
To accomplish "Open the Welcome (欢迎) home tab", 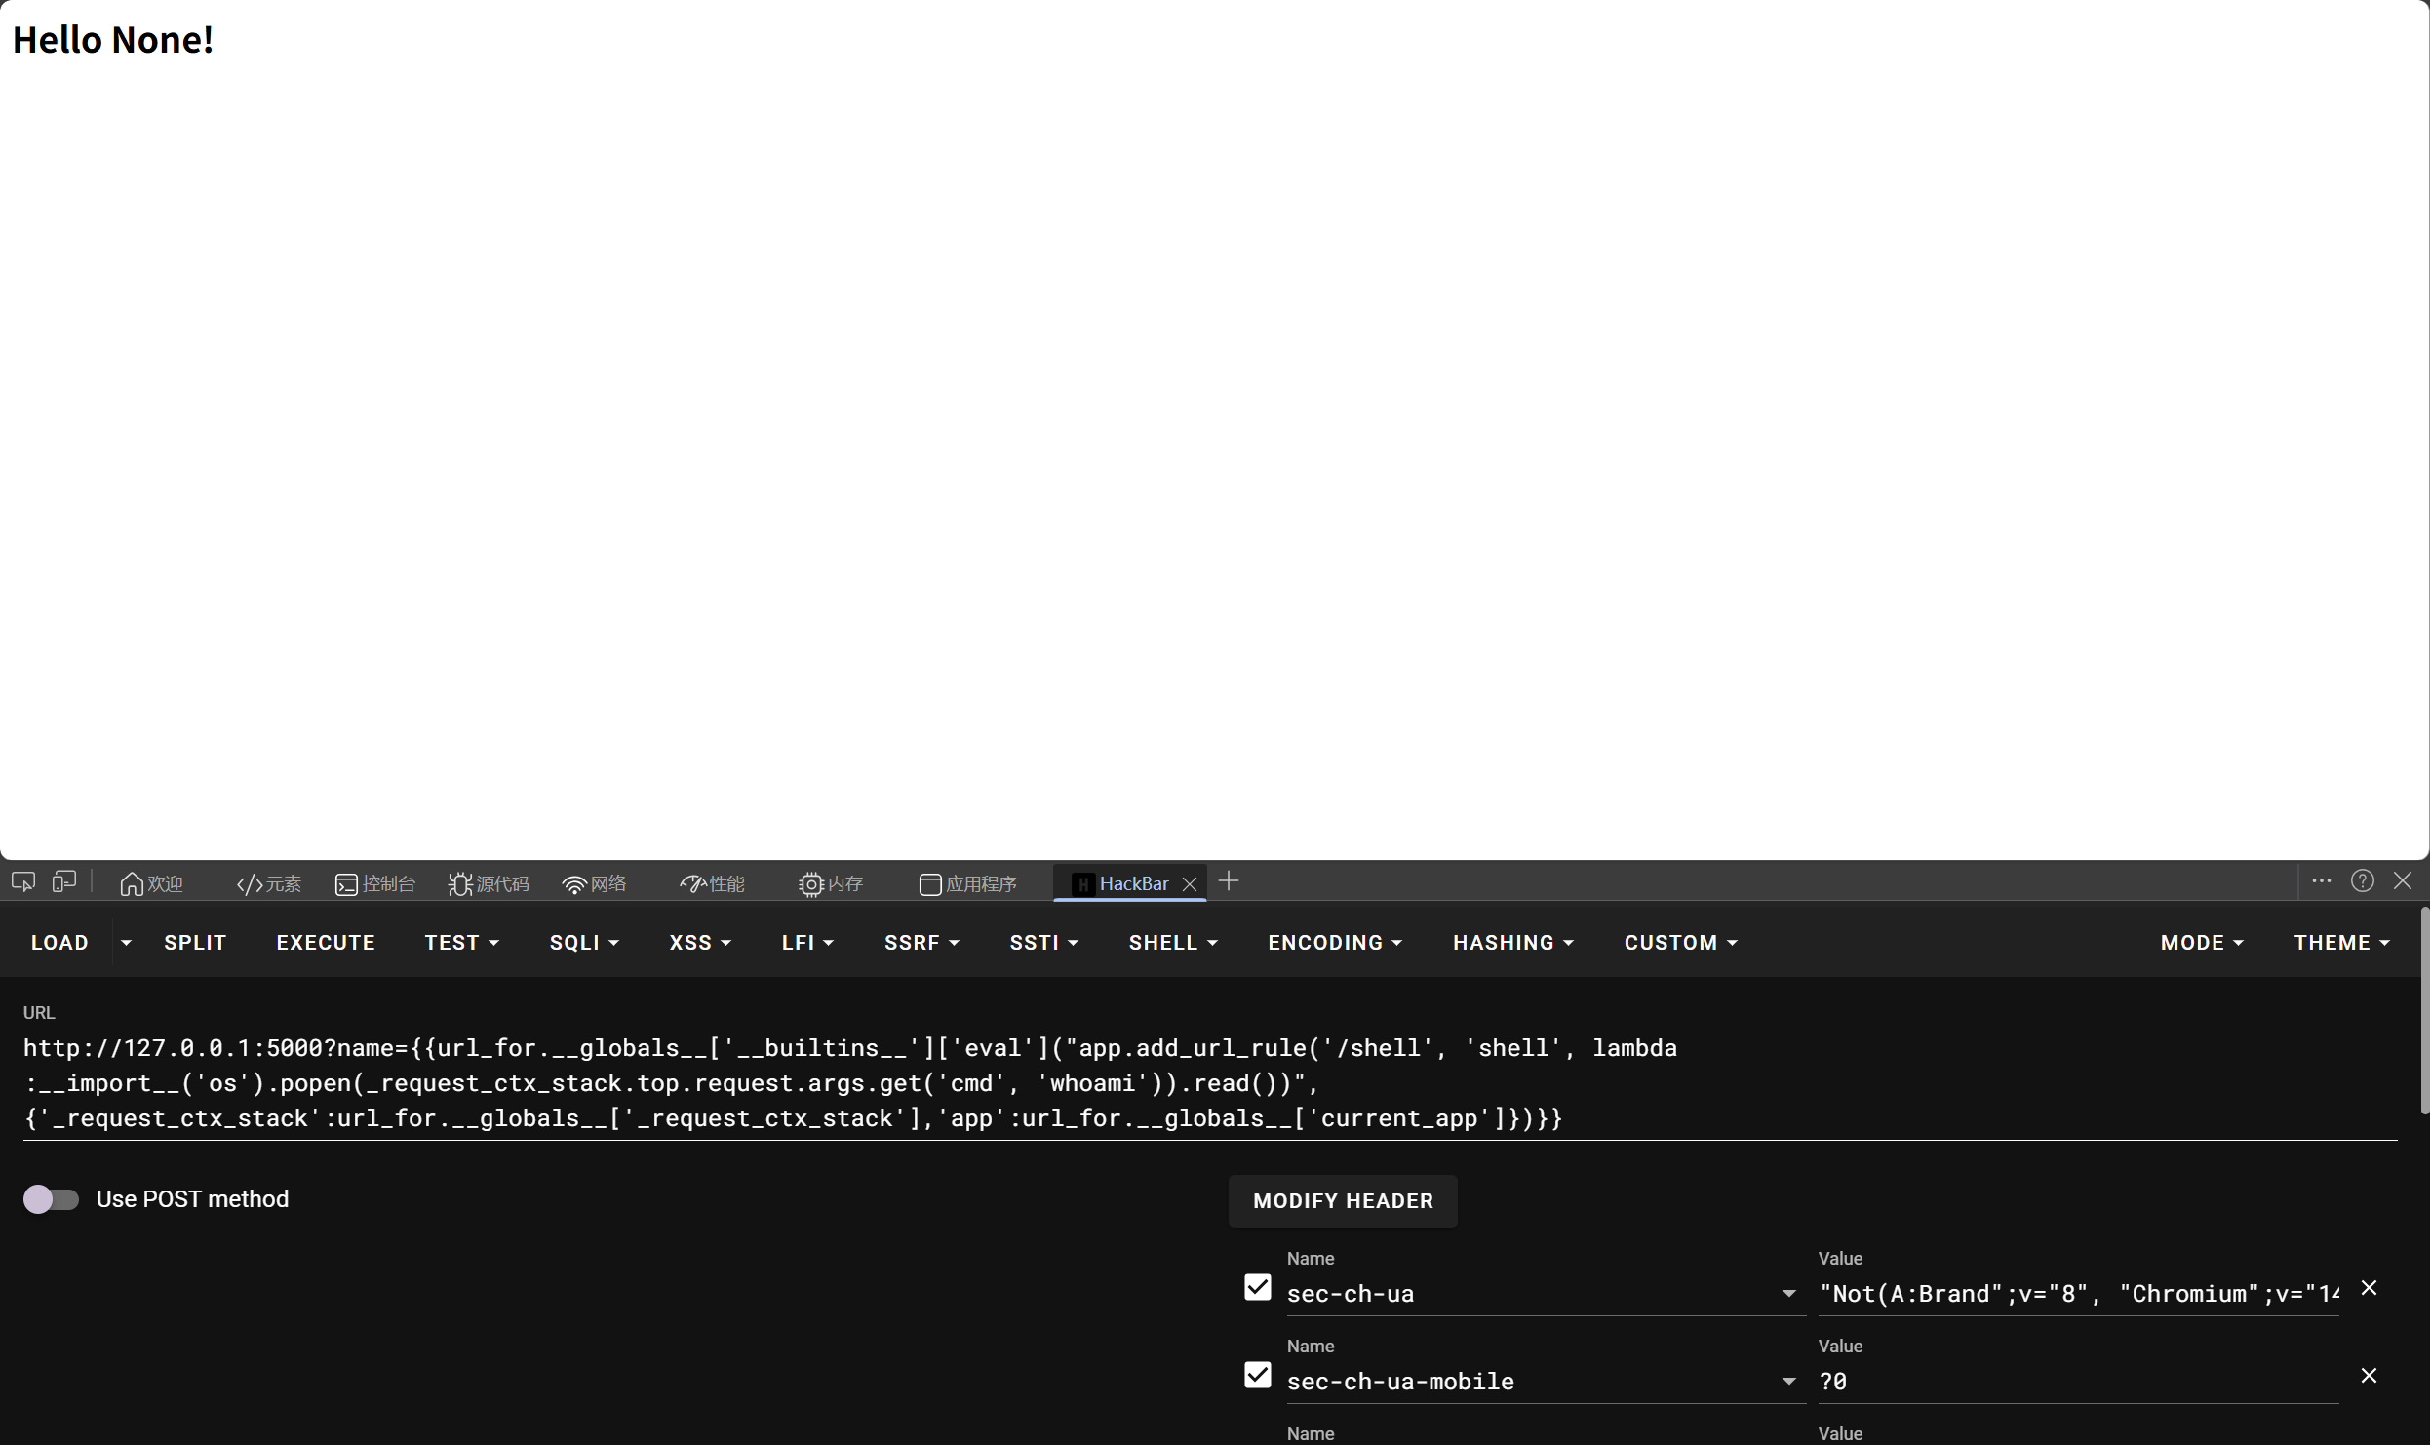I will pos(151,883).
